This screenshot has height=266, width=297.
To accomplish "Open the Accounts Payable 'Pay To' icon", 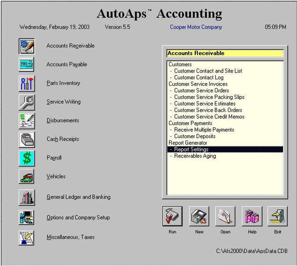I will click(27, 64).
